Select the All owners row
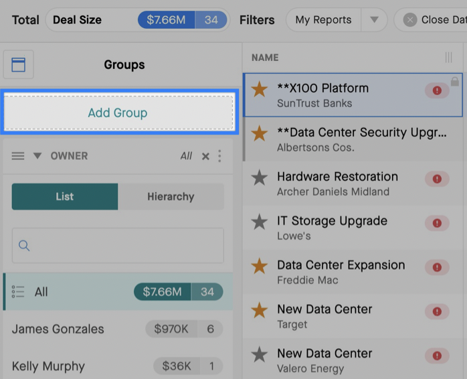The height and width of the screenshot is (379, 467). (x=118, y=292)
